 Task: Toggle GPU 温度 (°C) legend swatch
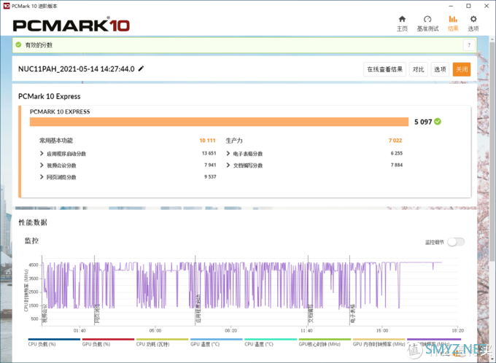click(217, 339)
